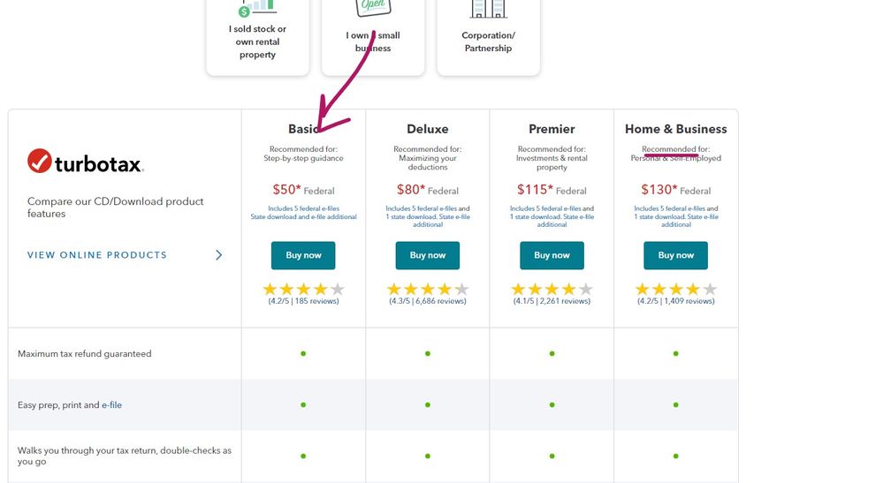Click the Deluxe star rating

pos(428,289)
